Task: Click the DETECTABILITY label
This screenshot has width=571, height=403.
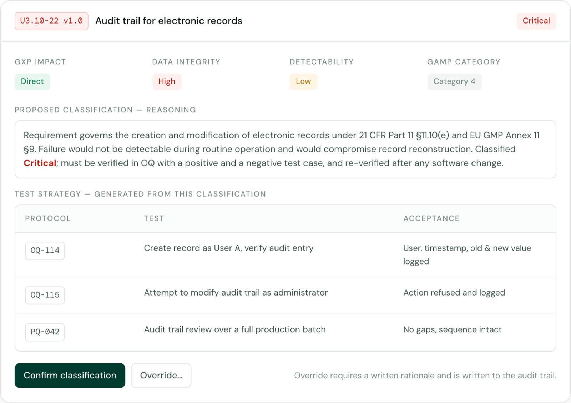Action: [322, 62]
